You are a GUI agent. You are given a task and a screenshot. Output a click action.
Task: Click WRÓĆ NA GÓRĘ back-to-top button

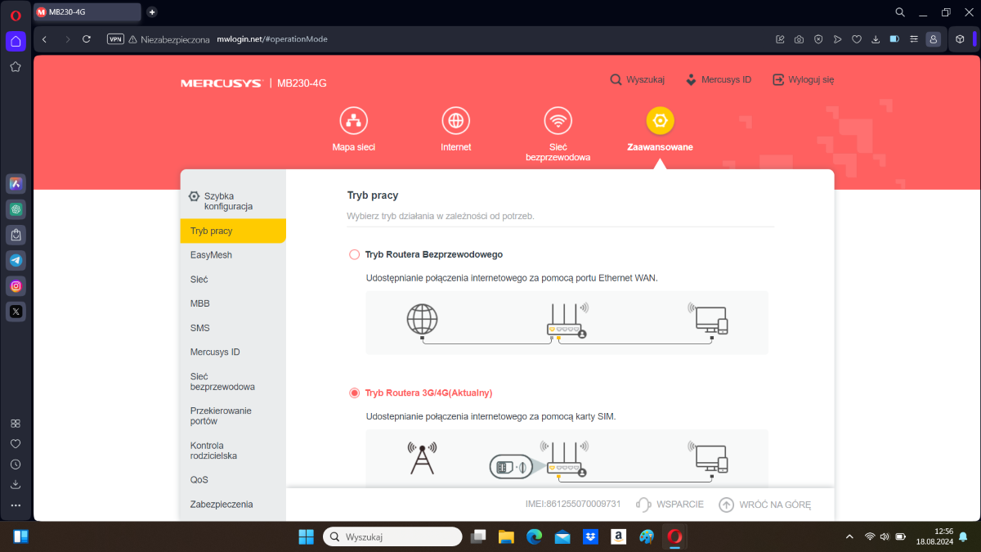tap(764, 505)
